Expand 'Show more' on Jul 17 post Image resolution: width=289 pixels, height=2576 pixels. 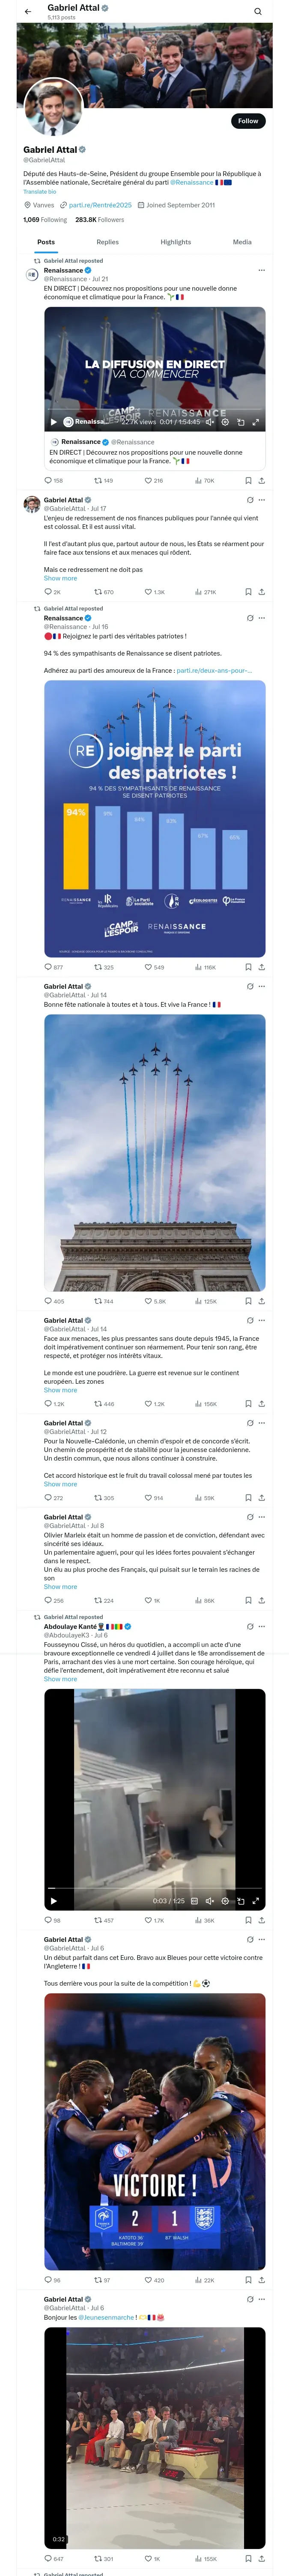point(60,578)
